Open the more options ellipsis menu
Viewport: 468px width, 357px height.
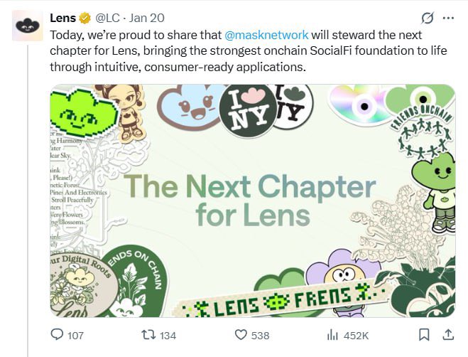[448, 18]
